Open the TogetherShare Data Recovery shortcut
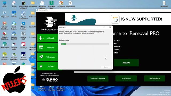Image resolution: width=171 pixels, height=96 pixels. point(42,89)
